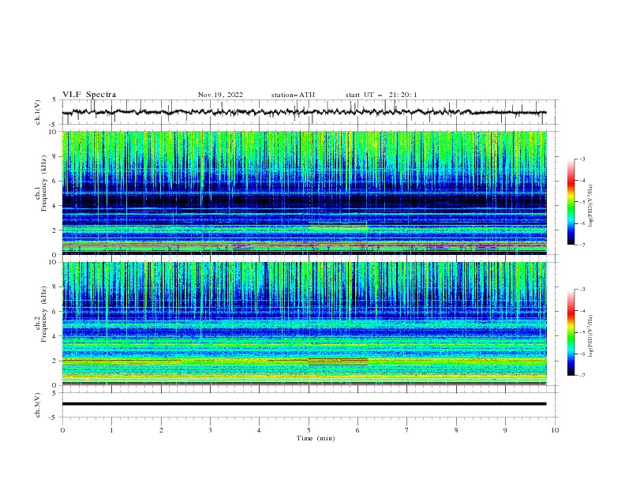Click time axis tick label "7"
625x483 pixels.
[407, 430]
